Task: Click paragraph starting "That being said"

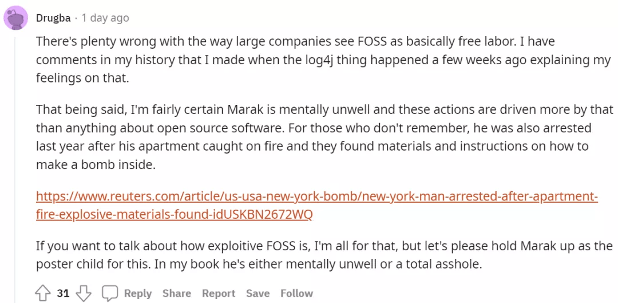Action: tap(325, 136)
